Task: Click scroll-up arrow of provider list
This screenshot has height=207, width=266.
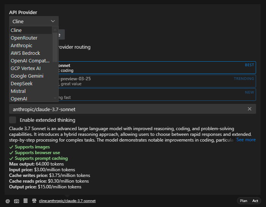Action: coord(55,30)
